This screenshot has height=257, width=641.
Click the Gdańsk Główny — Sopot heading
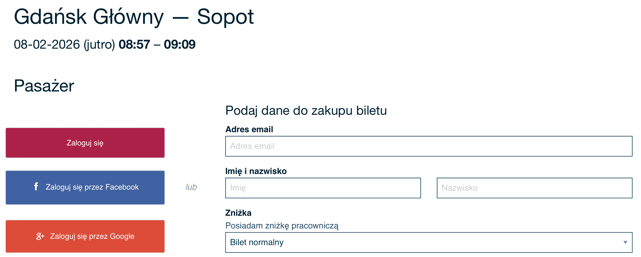[x=134, y=17]
